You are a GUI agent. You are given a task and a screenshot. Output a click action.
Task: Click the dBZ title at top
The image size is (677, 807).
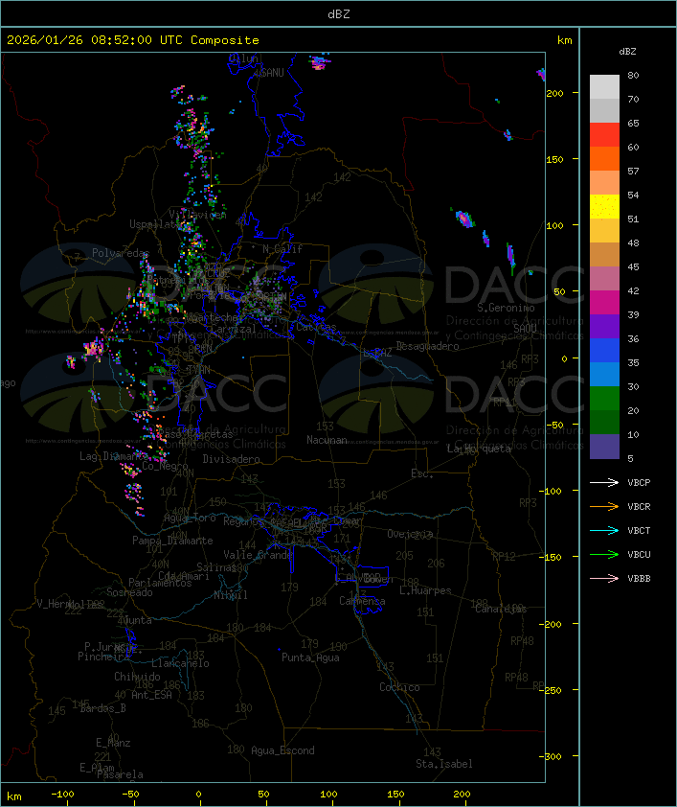tap(338, 13)
